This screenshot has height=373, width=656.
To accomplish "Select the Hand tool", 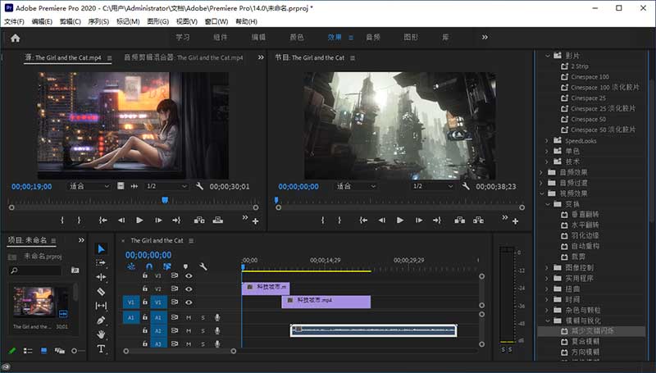I will coord(101,334).
